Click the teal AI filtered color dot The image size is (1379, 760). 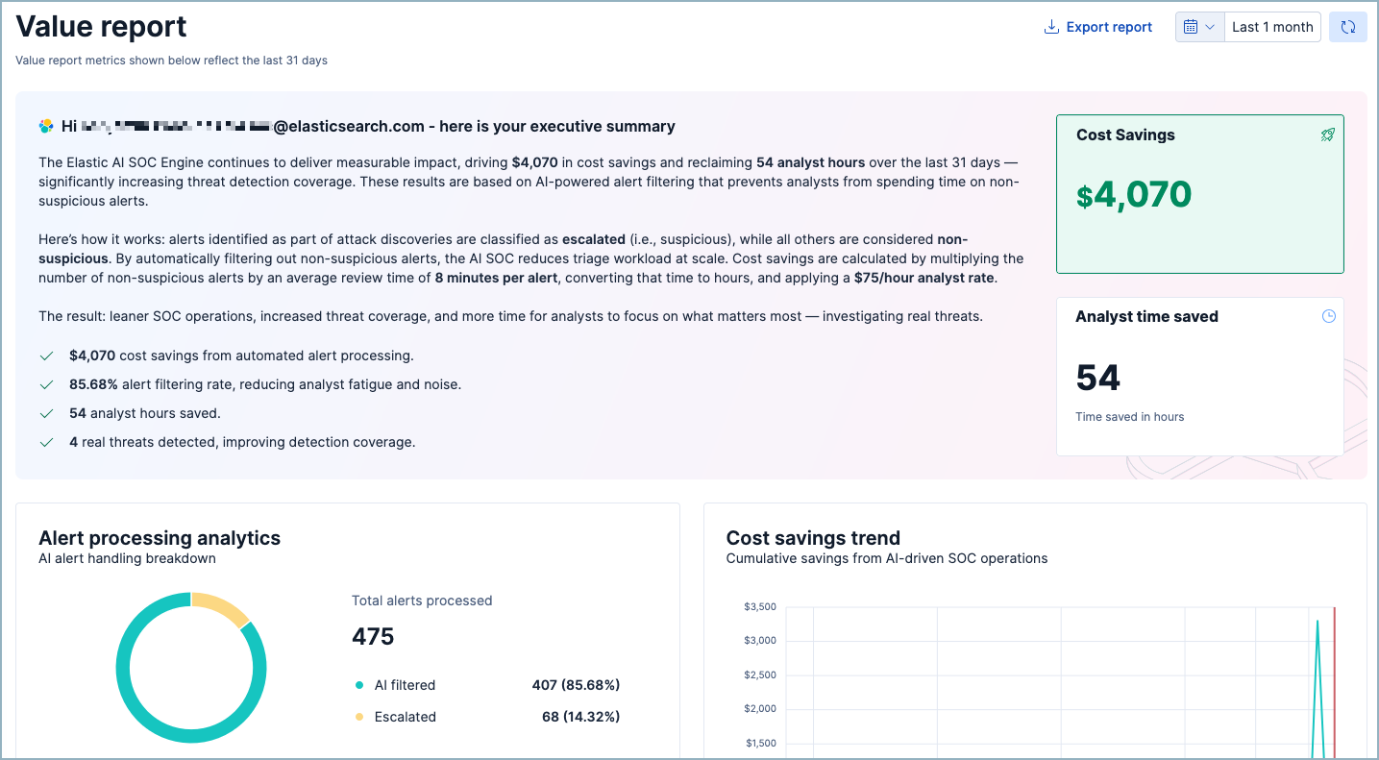click(x=359, y=685)
